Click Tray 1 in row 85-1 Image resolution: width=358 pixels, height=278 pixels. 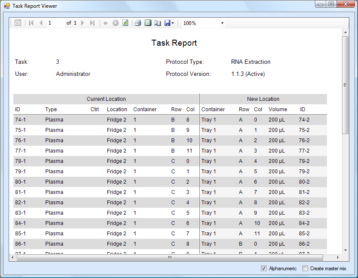pyautogui.click(x=208, y=234)
